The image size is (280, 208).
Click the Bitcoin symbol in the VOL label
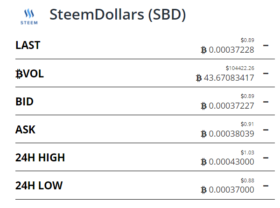(19, 74)
